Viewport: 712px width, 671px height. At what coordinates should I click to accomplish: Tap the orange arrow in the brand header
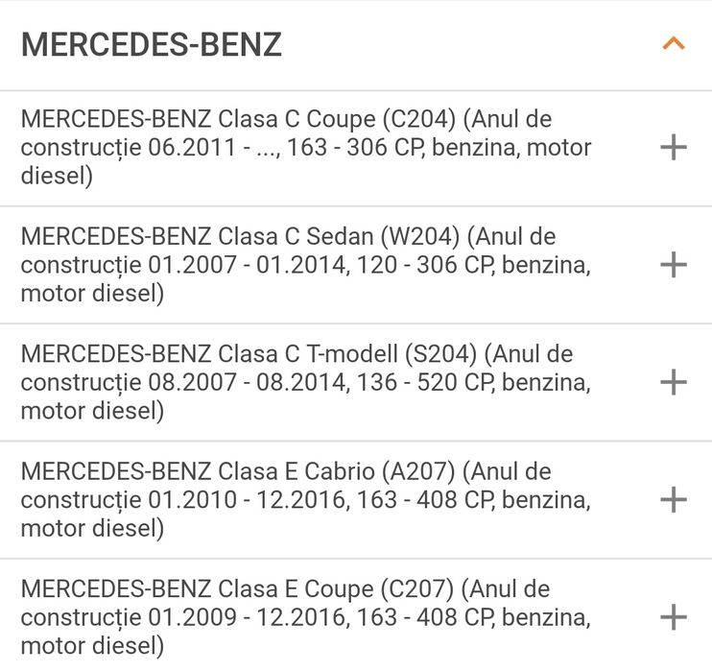pos(674,44)
